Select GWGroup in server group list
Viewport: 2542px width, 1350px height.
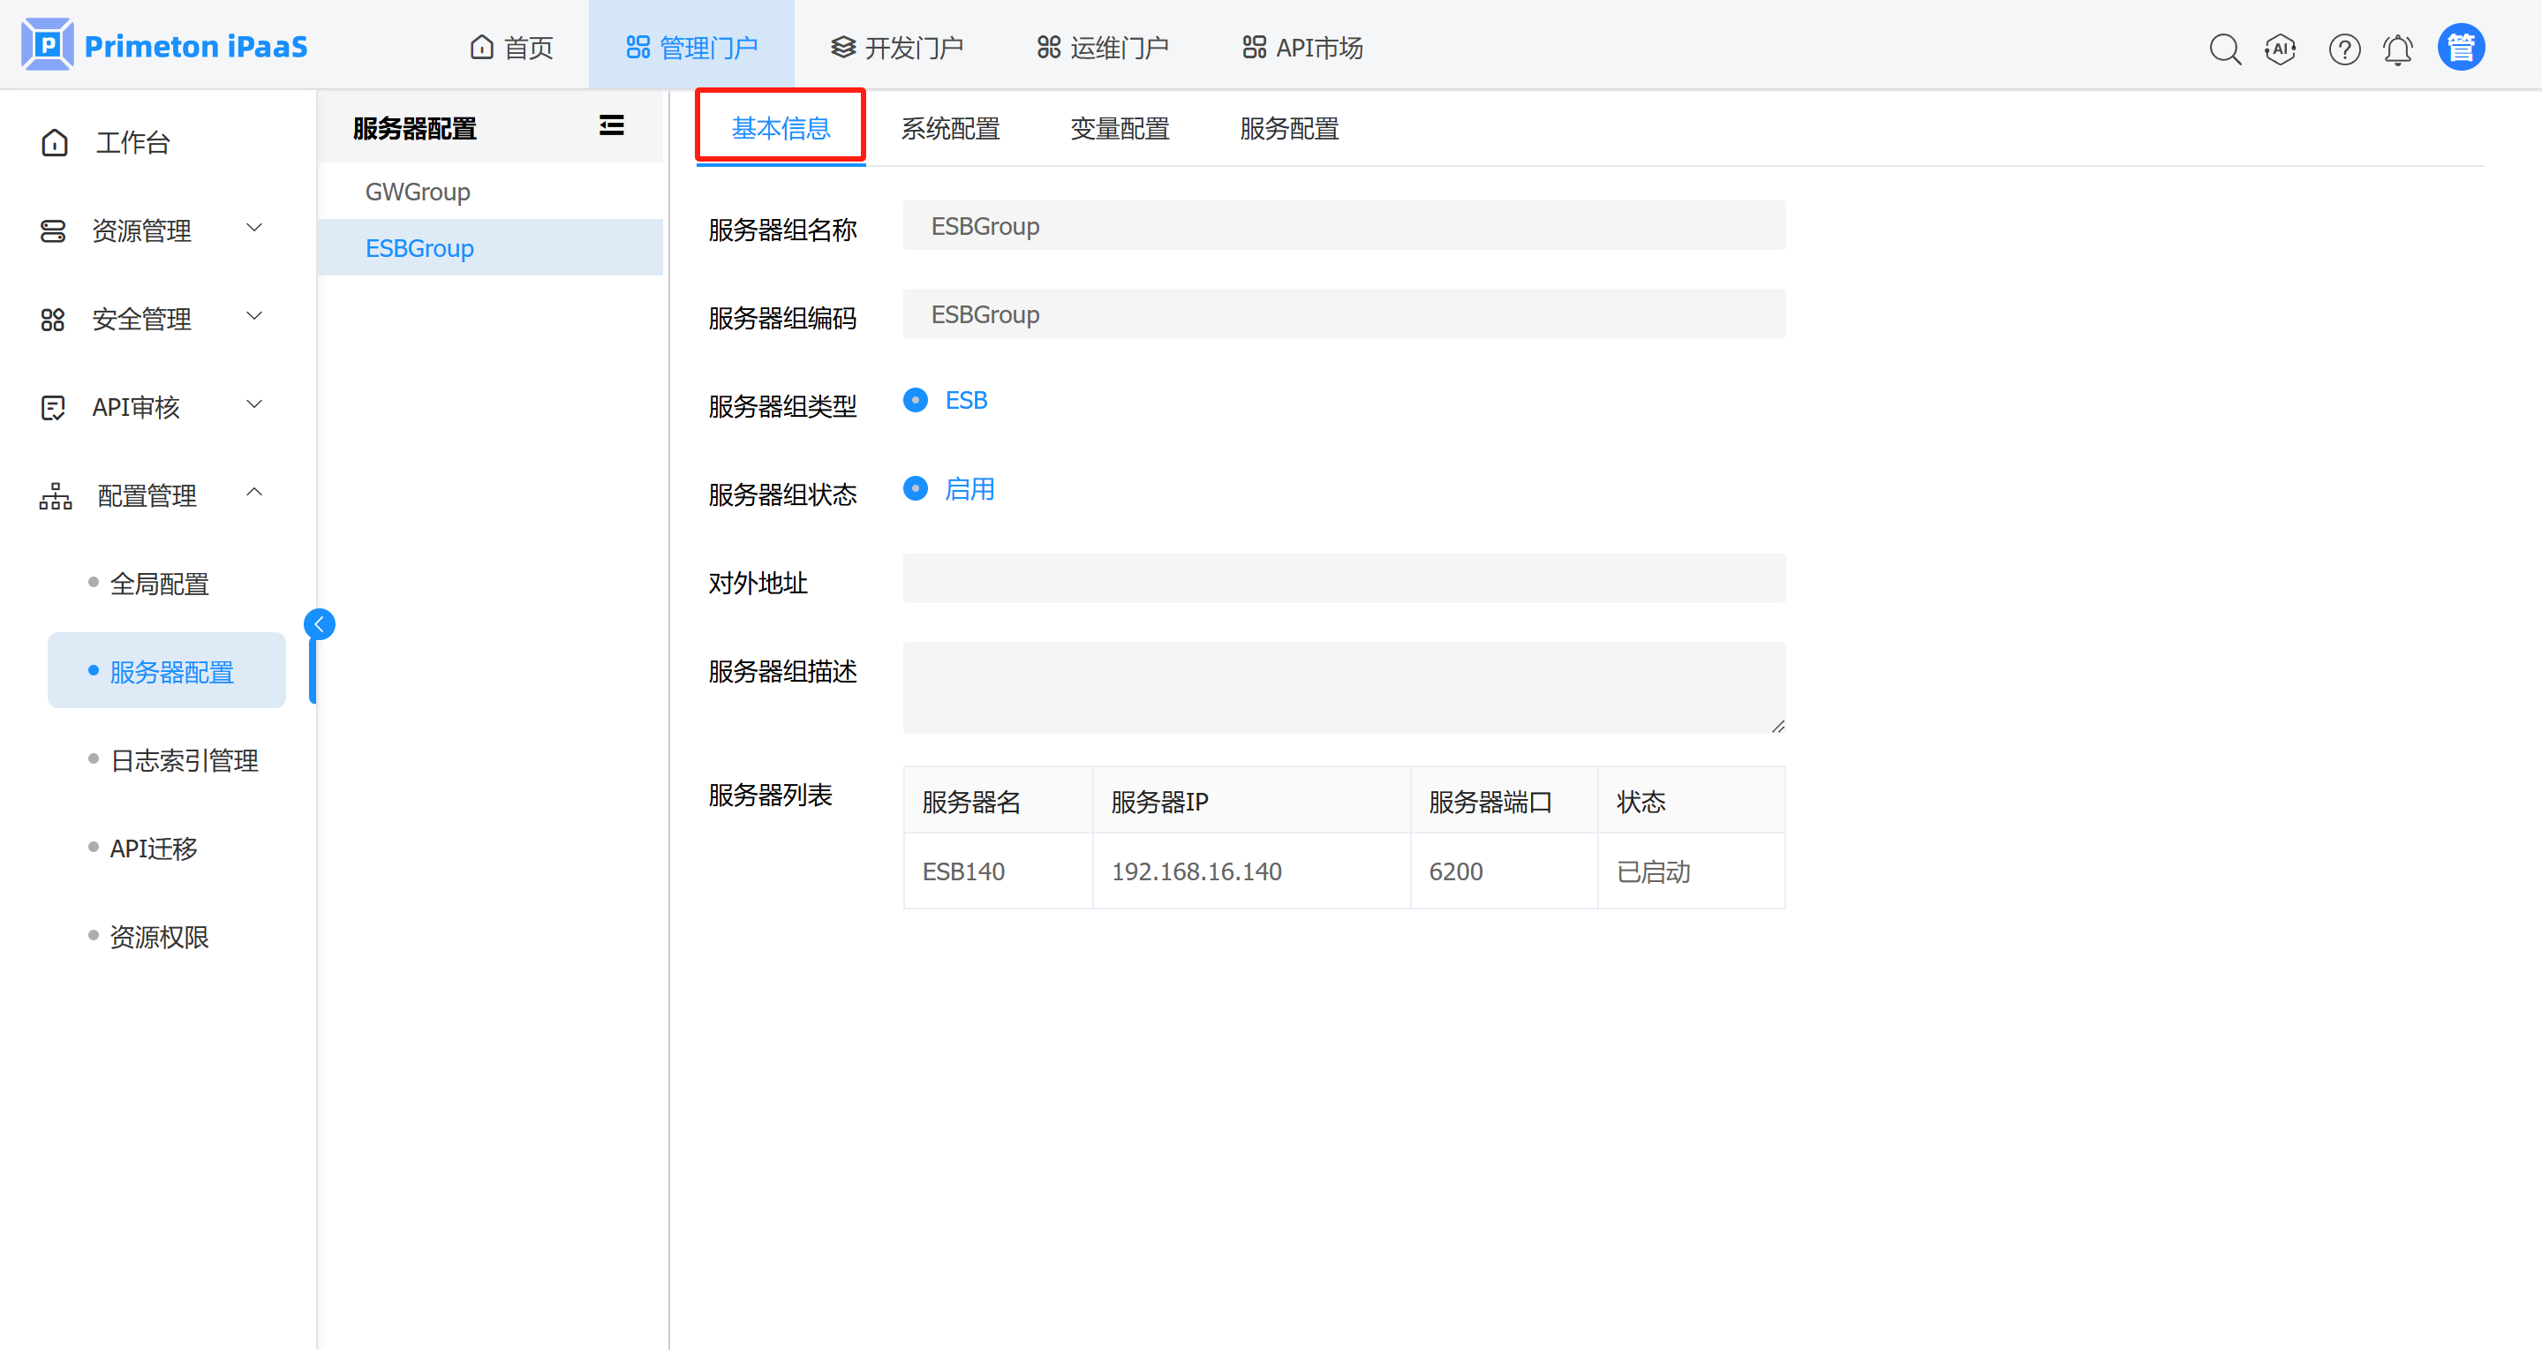(x=418, y=192)
